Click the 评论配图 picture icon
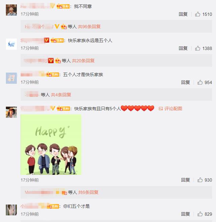 pos(161,109)
